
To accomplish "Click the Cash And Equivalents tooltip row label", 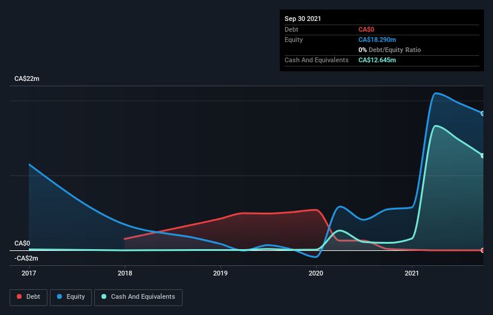I will [x=316, y=60].
